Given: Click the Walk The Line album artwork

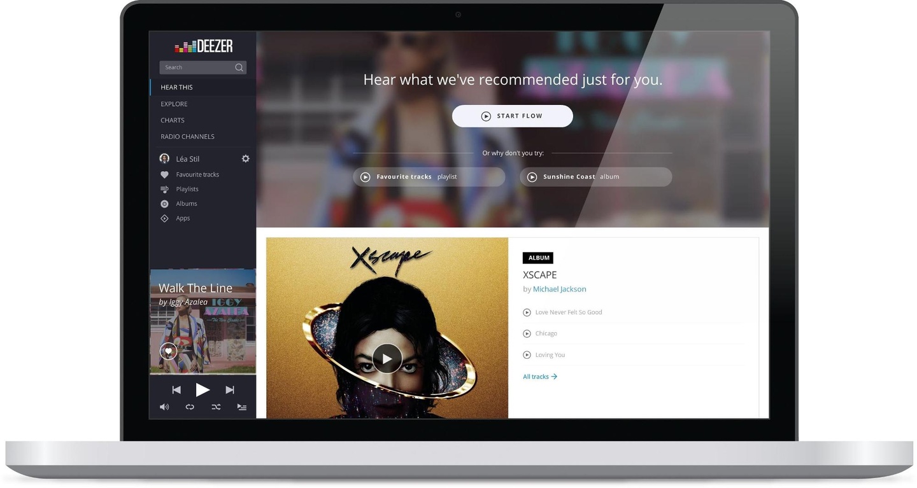Looking at the screenshot, I should (203, 321).
